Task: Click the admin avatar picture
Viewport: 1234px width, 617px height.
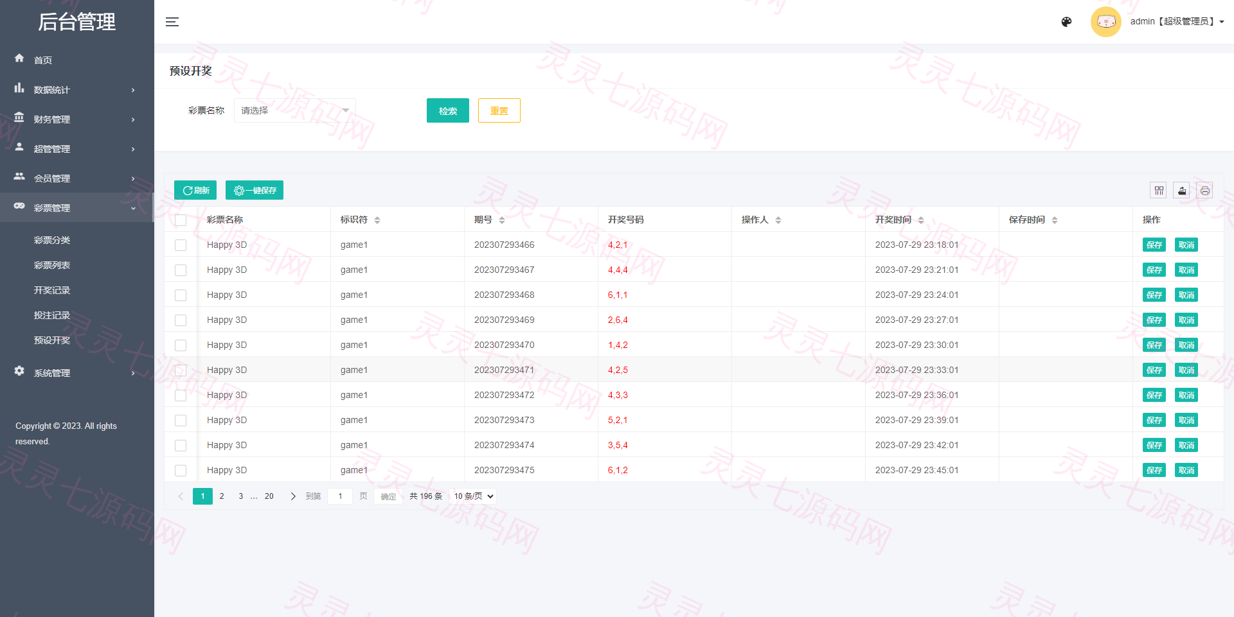Action: (1106, 22)
